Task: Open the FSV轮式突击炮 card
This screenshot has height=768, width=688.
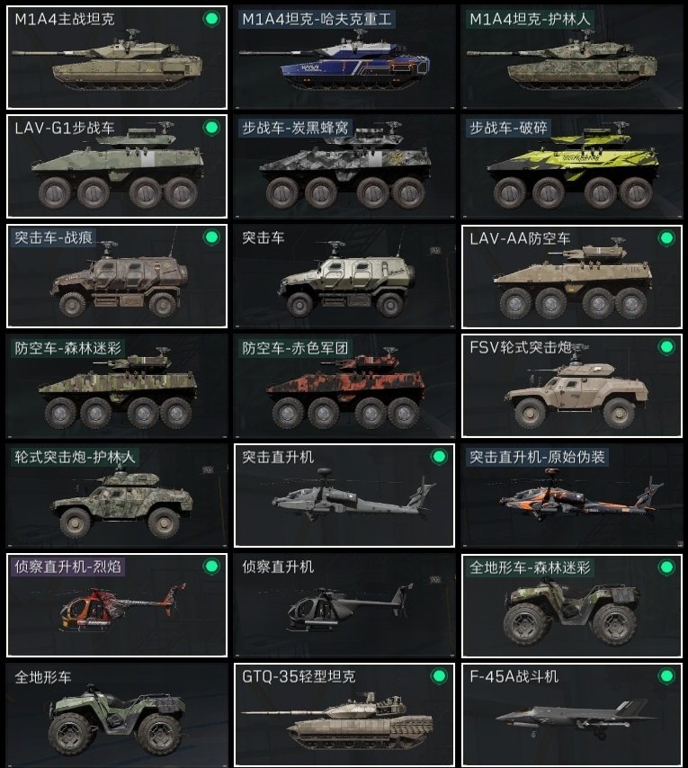Action: [x=572, y=386]
